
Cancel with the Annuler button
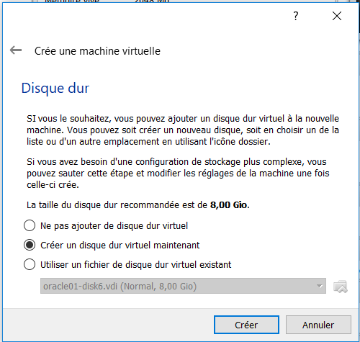pyautogui.click(x=318, y=325)
